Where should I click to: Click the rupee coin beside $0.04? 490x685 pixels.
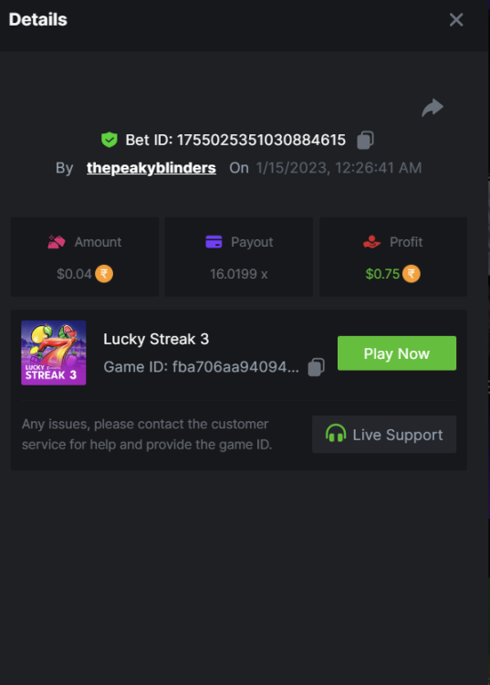(104, 274)
